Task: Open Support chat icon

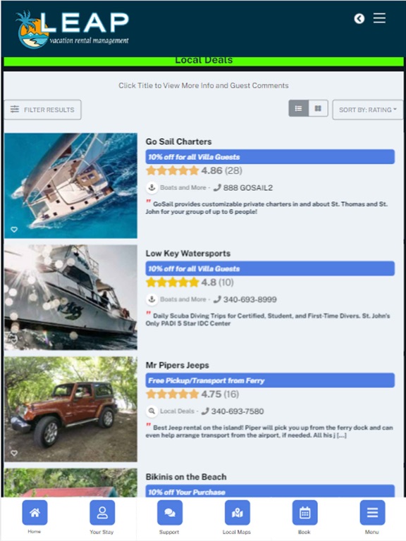Action: 169,513
